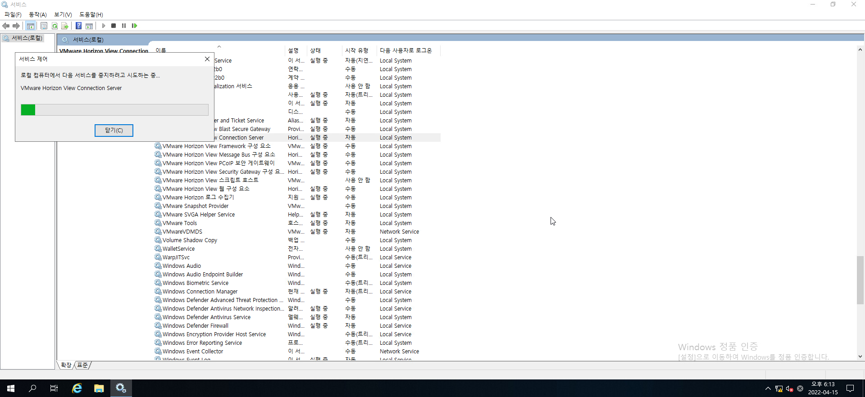Select WalletService row

[297, 249]
